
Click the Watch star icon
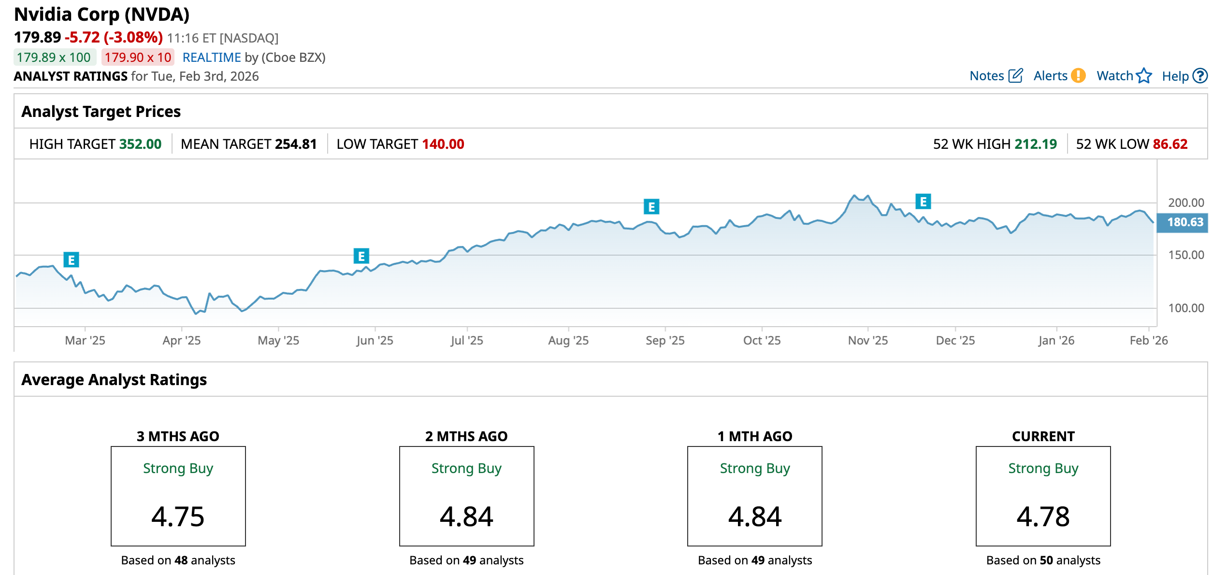click(x=1144, y=76)
